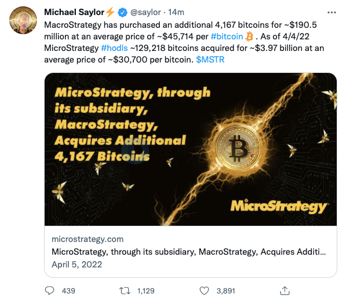346x301 pixels.
Task: Click the orange Bitcoin symbol emoji
Action: pyautogui.click(x=249, y=36)
